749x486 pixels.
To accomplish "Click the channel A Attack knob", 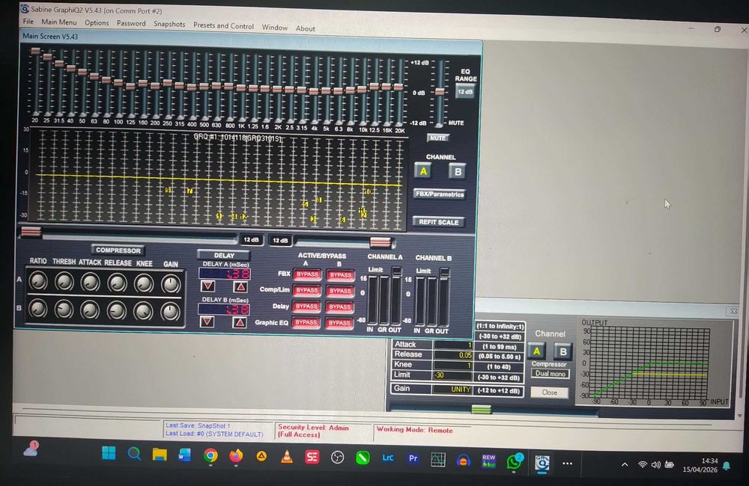I will pyautogui.click(x=90, y=283).
